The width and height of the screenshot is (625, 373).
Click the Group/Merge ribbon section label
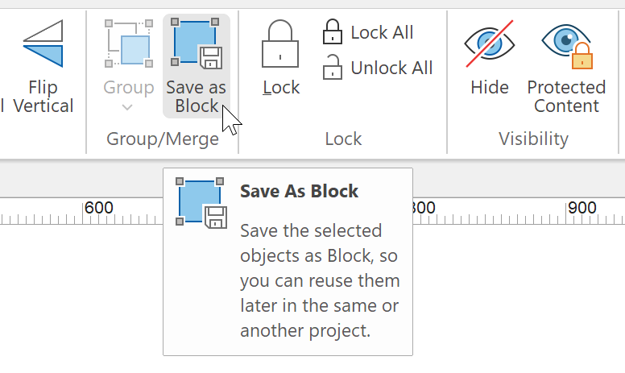(163, 139)
